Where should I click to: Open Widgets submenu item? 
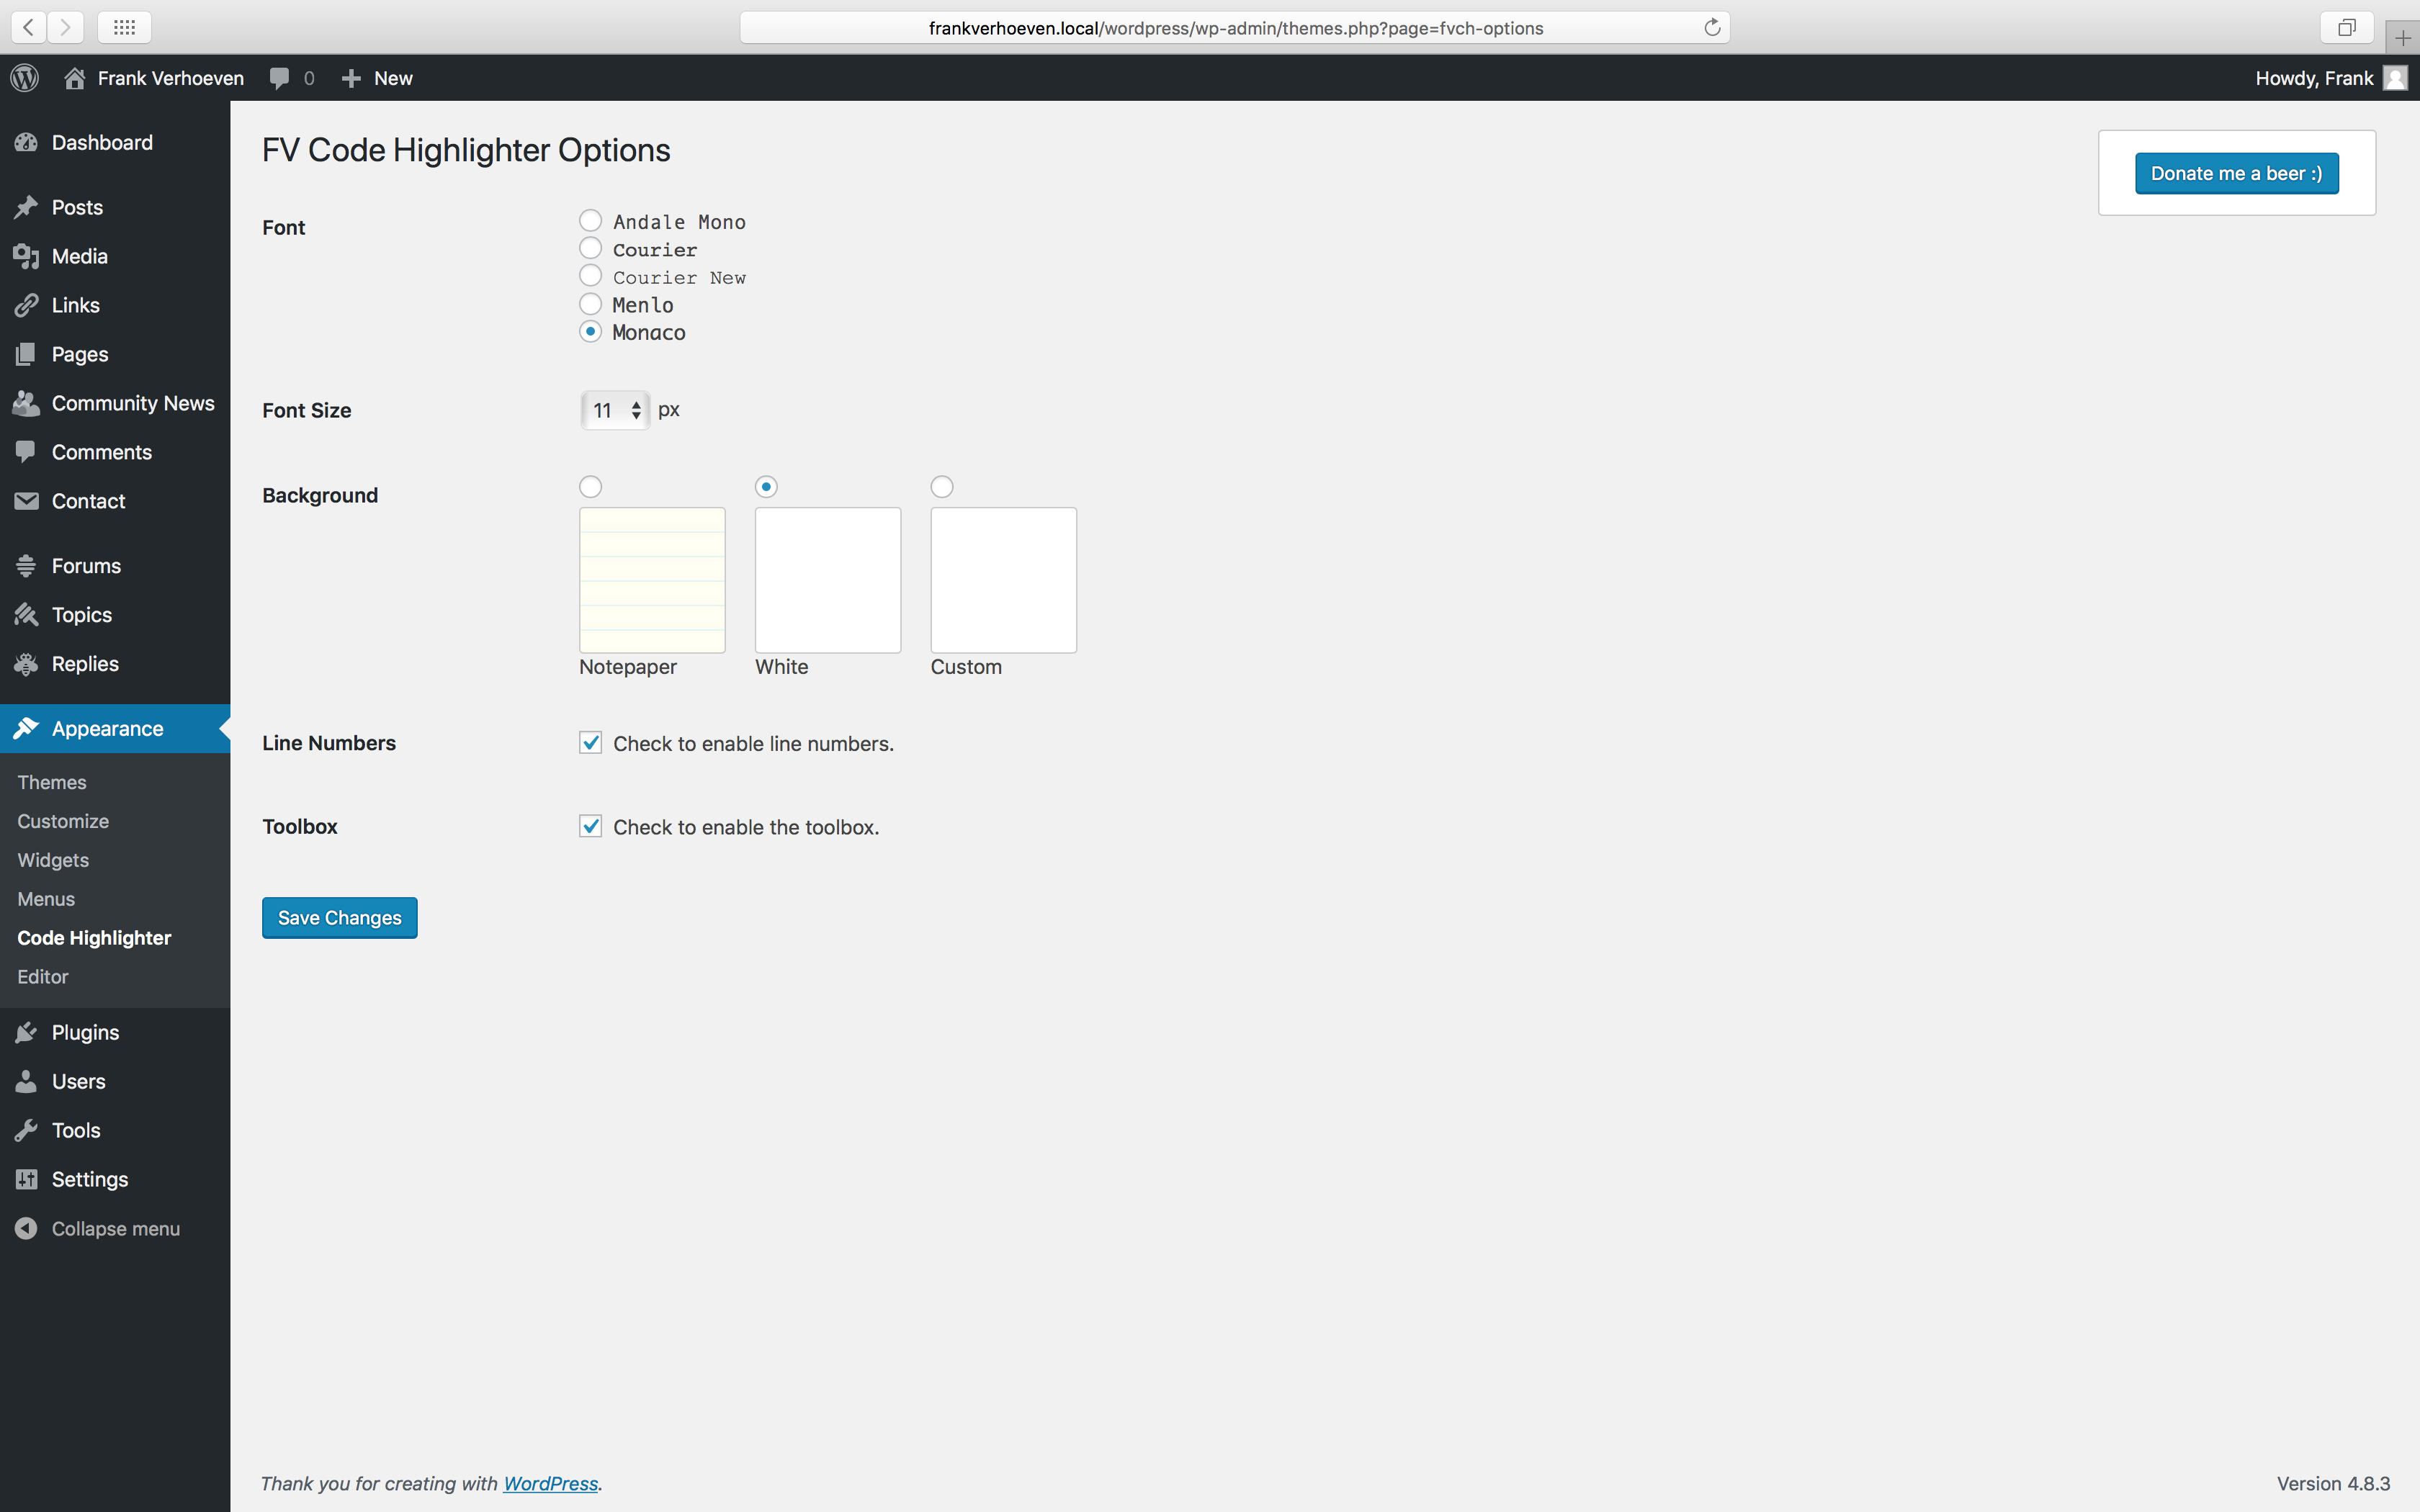[53, 860]
